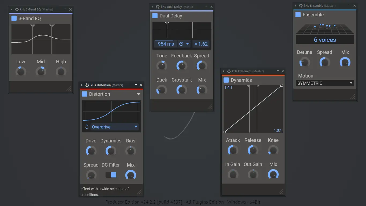The image size is (366, 206).
Task: Toggle the Dual Delay enable square
Action: [155, 16]
